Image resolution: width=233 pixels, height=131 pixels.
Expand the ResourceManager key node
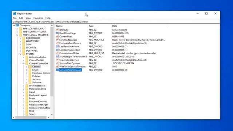click(x=23, y=105)
